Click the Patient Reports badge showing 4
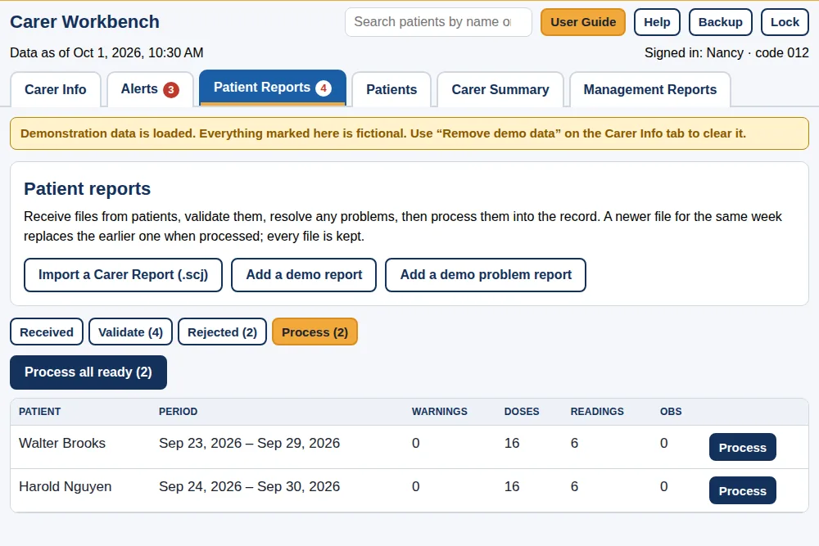Viewport: 819px width, 546px height. point(324,88)
